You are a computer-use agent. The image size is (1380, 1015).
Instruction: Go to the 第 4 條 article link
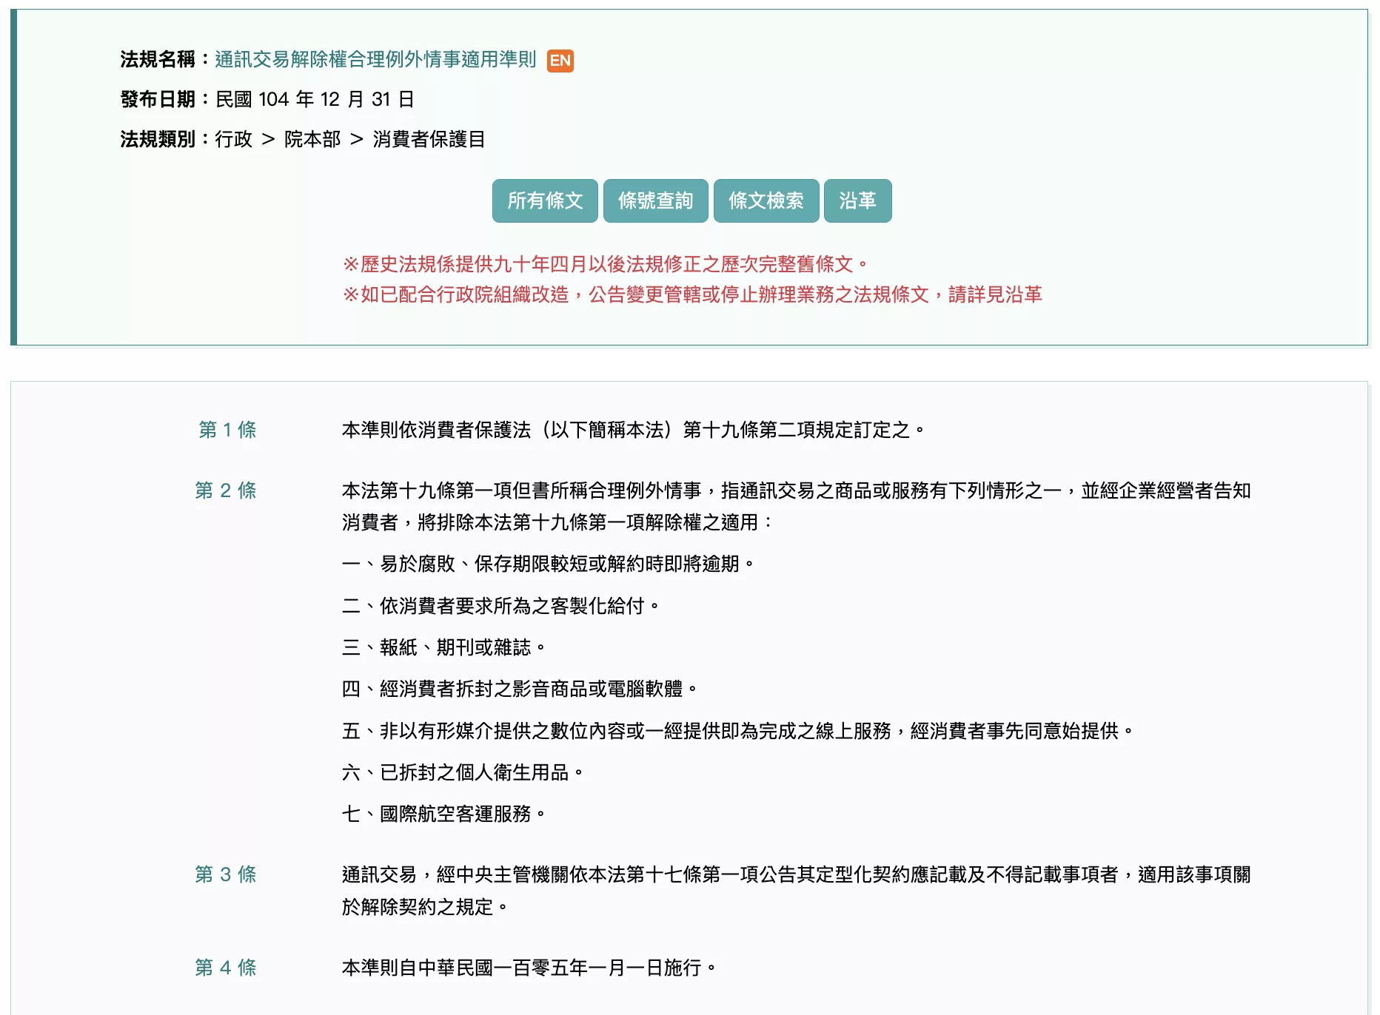tap(226, 968)
